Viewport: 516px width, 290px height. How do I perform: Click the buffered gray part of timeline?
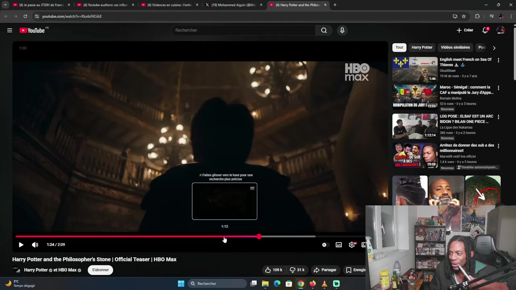288,236
